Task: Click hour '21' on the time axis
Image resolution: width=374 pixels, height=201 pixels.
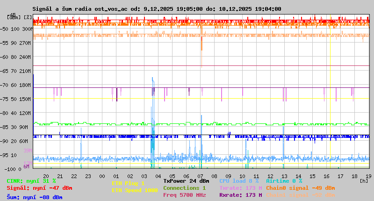Action: click(60, 176)
